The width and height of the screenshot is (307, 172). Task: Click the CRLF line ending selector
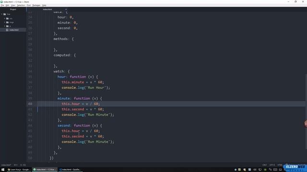pyautogui.click(x=264, y=165)
